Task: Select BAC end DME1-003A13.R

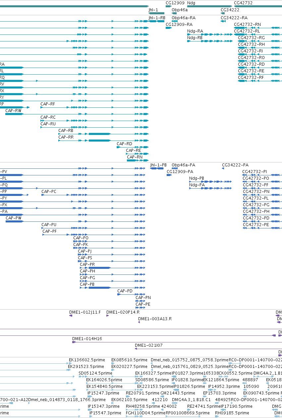Action: [x=139, y=322]
